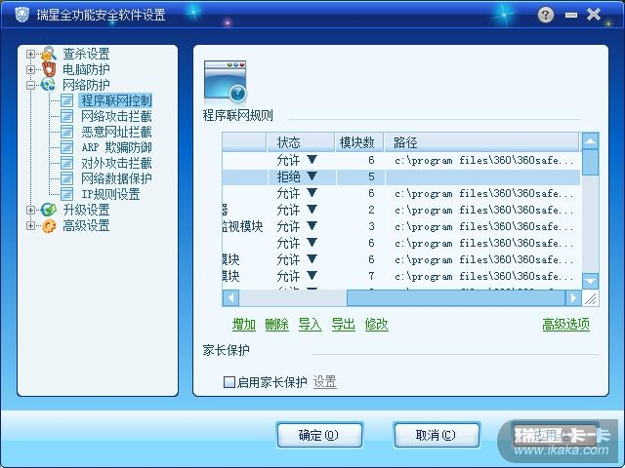
Task: Click the module count 7 cell
Action: [x=360, y=276]
